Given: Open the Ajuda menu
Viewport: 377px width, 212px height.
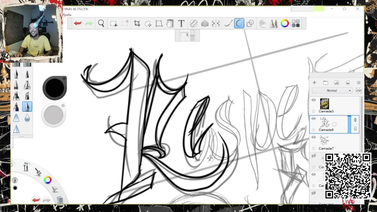Looking at the screenshot, I should tap(67, 15).
